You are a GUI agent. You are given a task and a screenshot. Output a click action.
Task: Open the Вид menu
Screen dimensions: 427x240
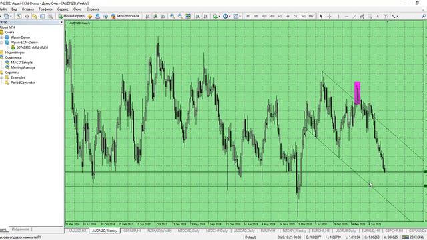(14, 9)
